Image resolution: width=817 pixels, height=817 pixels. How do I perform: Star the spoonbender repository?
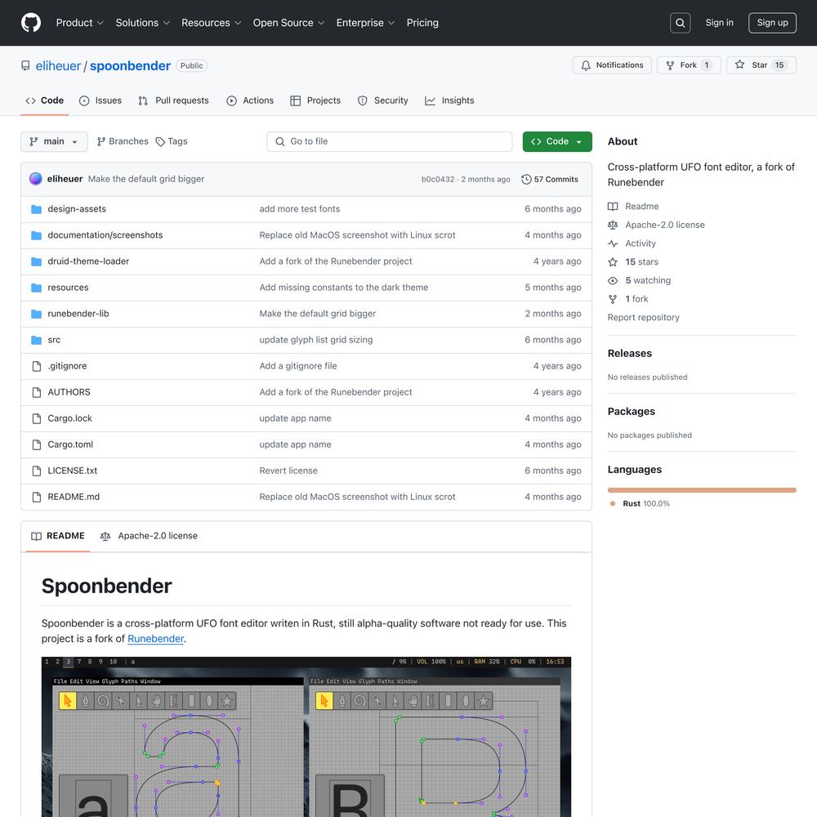pyautogui.click(x=761, y=65)
